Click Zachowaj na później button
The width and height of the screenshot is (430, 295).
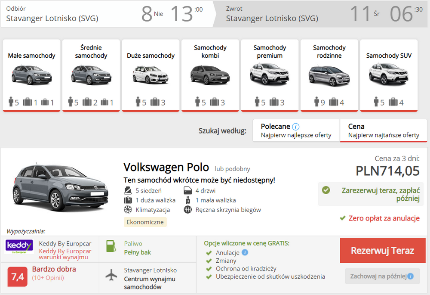pyautogui.click(x=382, y=276)
